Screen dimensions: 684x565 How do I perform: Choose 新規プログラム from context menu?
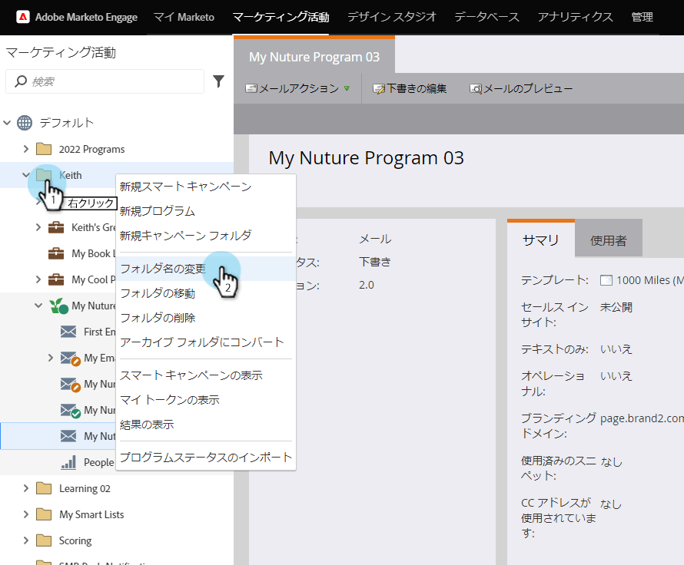pos(206,211)
